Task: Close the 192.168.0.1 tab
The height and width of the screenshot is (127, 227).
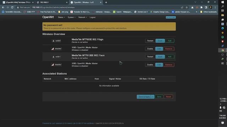Action: [x=67, y=2]
